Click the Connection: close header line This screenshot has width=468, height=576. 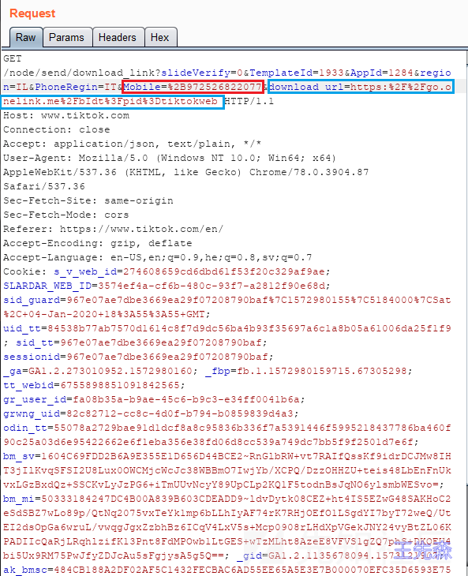tap(57, 129)
